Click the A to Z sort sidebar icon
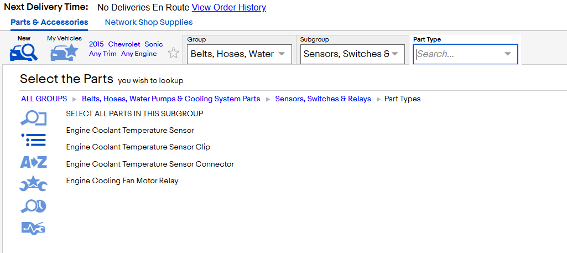Screen dimensions: 567x253 click(x=33, y=163)
